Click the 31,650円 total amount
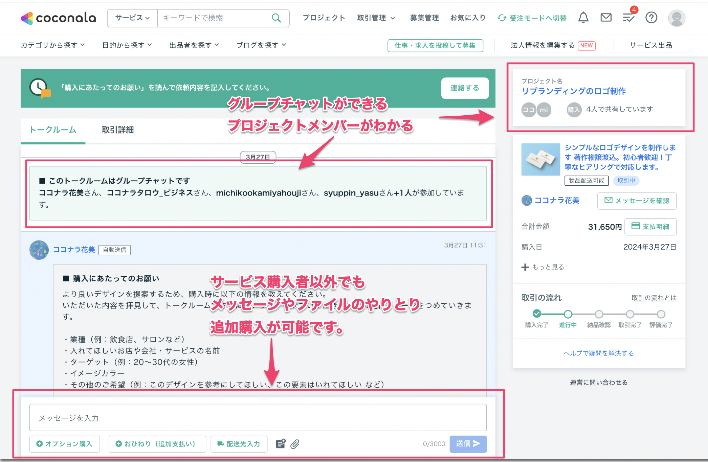The height and width of the screenshot is (462, 708). pyautogui.click(x=604, y=227)
